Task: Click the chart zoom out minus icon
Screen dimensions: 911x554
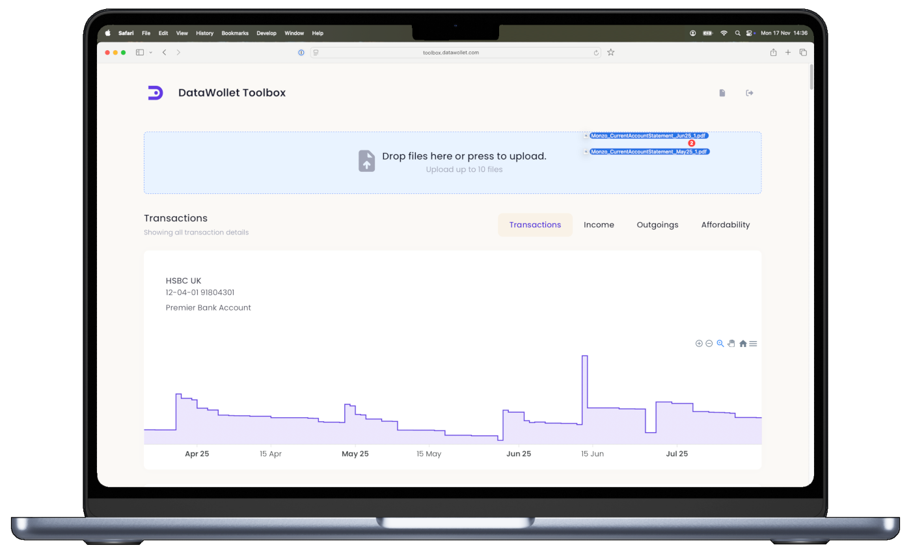Action: pos(709,344)
